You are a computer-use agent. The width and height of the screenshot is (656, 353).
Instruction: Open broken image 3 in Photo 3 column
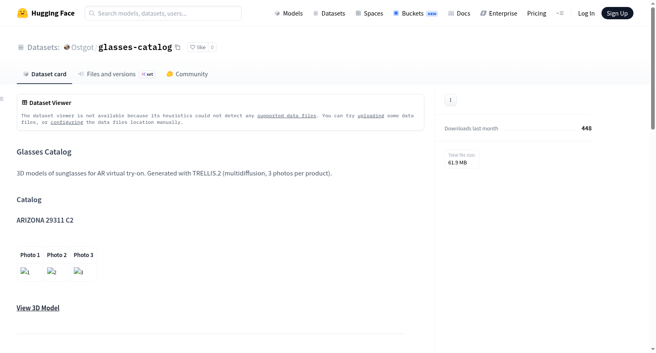click(78, 271)
